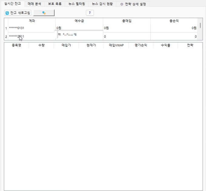Click the gear icon on 전략 상세 설정 tab
Viewport: 206px width, 191px height.
122,4
